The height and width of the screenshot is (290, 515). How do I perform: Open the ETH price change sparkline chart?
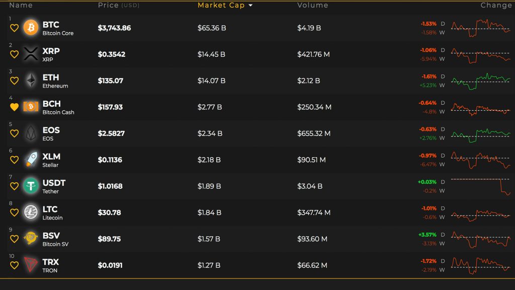click(480, 81)
